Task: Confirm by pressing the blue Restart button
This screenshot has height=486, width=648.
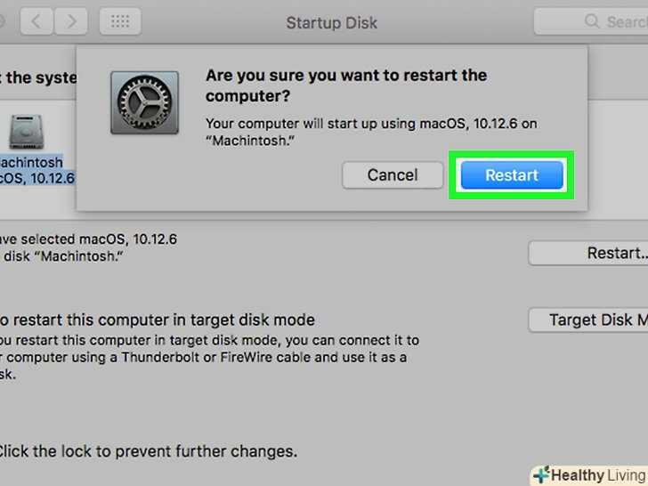Action: point(512,175)
